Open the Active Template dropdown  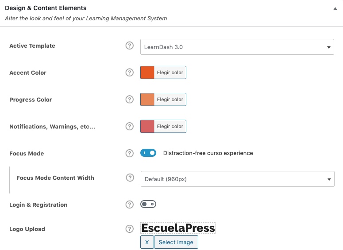[x=237, y=47]
